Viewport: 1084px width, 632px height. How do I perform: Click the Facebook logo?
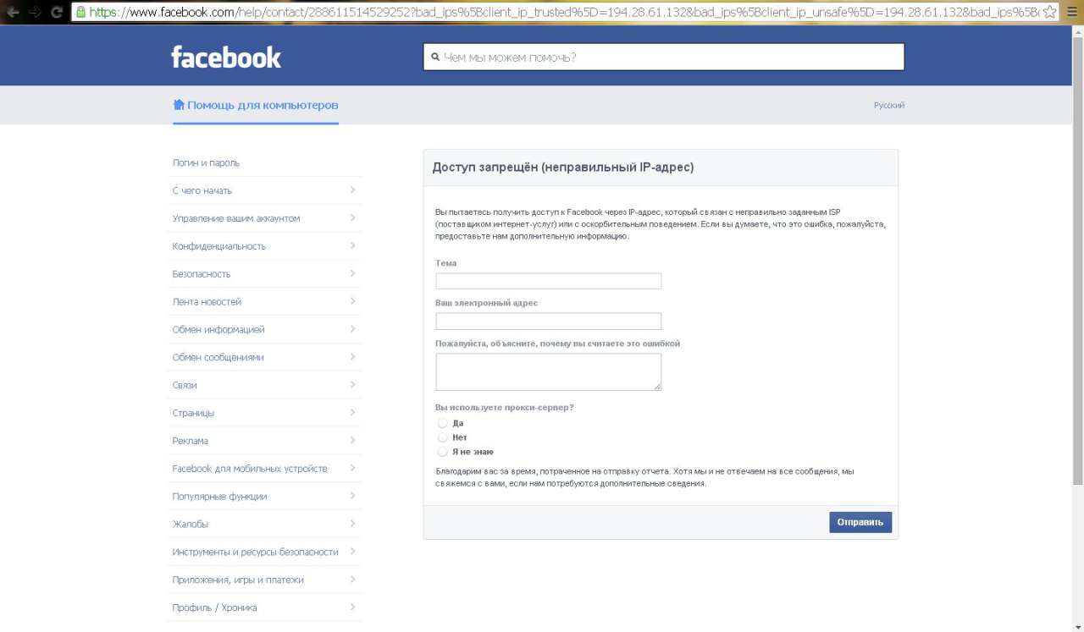point(226,57)
